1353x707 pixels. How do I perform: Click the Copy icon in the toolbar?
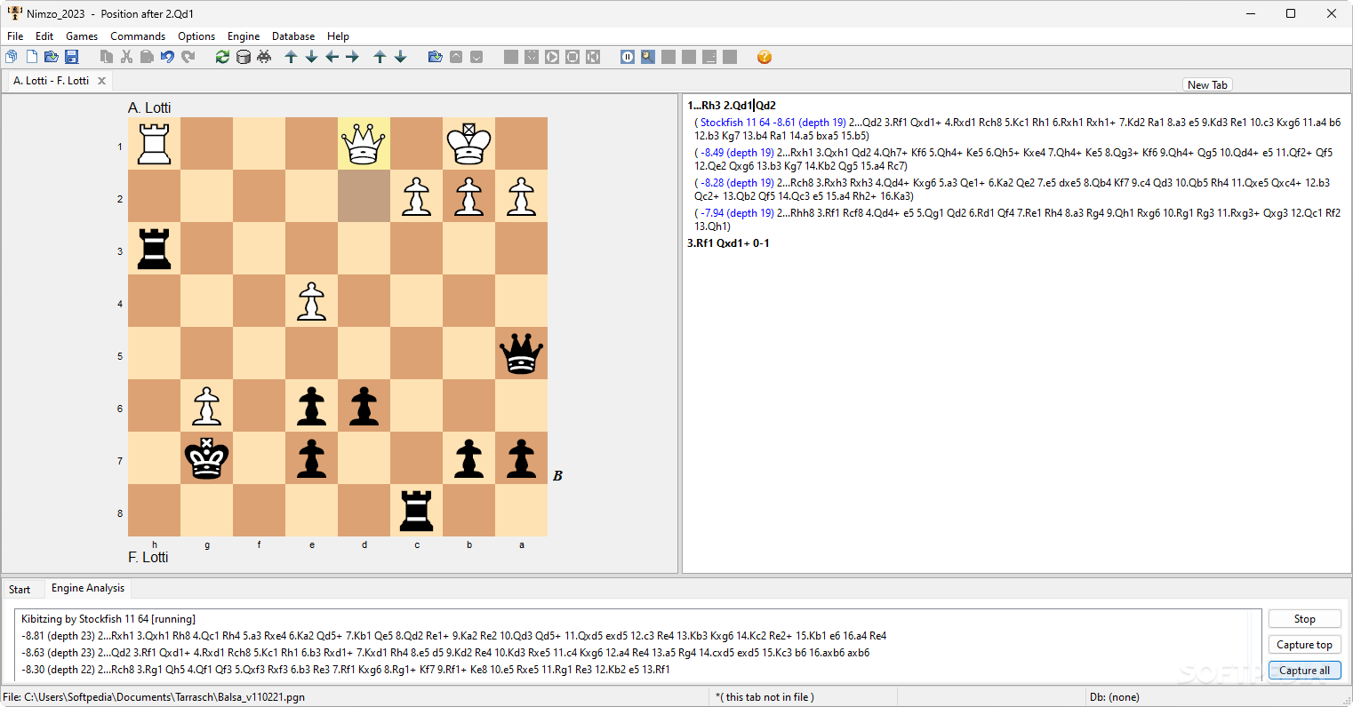click(106, 57)
